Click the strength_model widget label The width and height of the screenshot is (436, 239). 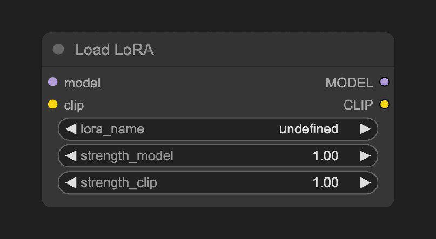pyautogui.click(x=127, y=156)
